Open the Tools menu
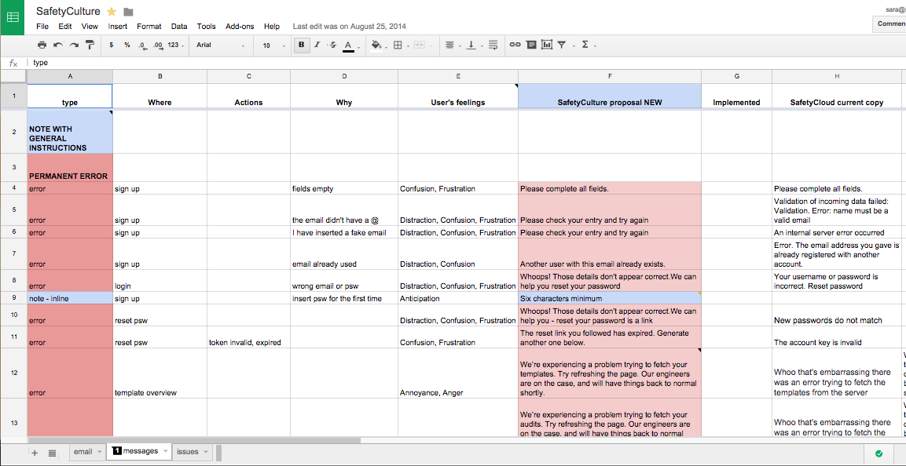 pos(207,27)
